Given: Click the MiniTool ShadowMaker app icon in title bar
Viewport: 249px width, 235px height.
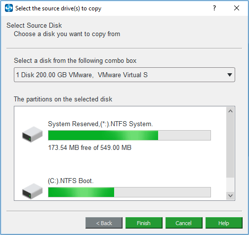Looking at the screenshot, I should [x=9, y=8].
